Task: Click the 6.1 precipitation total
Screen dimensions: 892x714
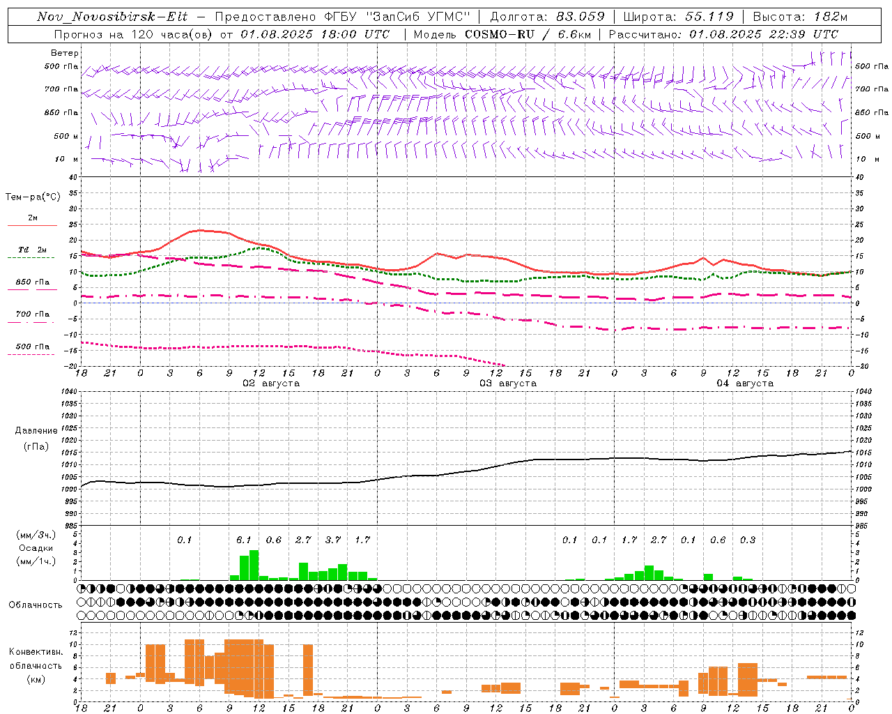Action: click(243, 540)
